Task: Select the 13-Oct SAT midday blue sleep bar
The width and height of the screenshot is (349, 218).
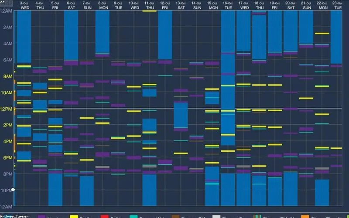Action: 181,115
